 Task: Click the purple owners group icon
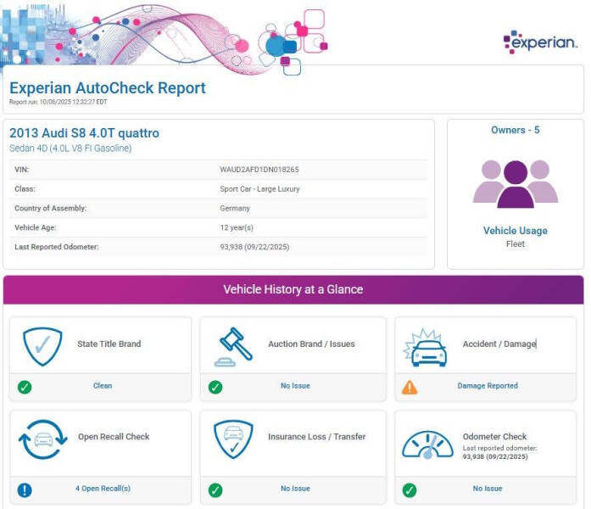click(x=515, y=183)
